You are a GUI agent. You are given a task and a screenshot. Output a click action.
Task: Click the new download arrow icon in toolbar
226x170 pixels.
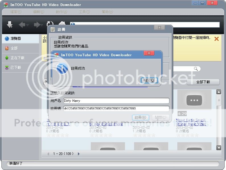[x=10, y=24]
